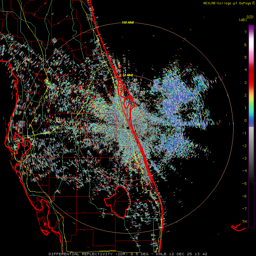256x256 pixels.
Task: Click the color scale value -1
Action: point(244,133)
